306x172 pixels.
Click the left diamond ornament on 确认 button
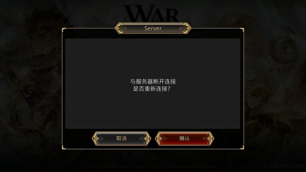tap(159, 138)
